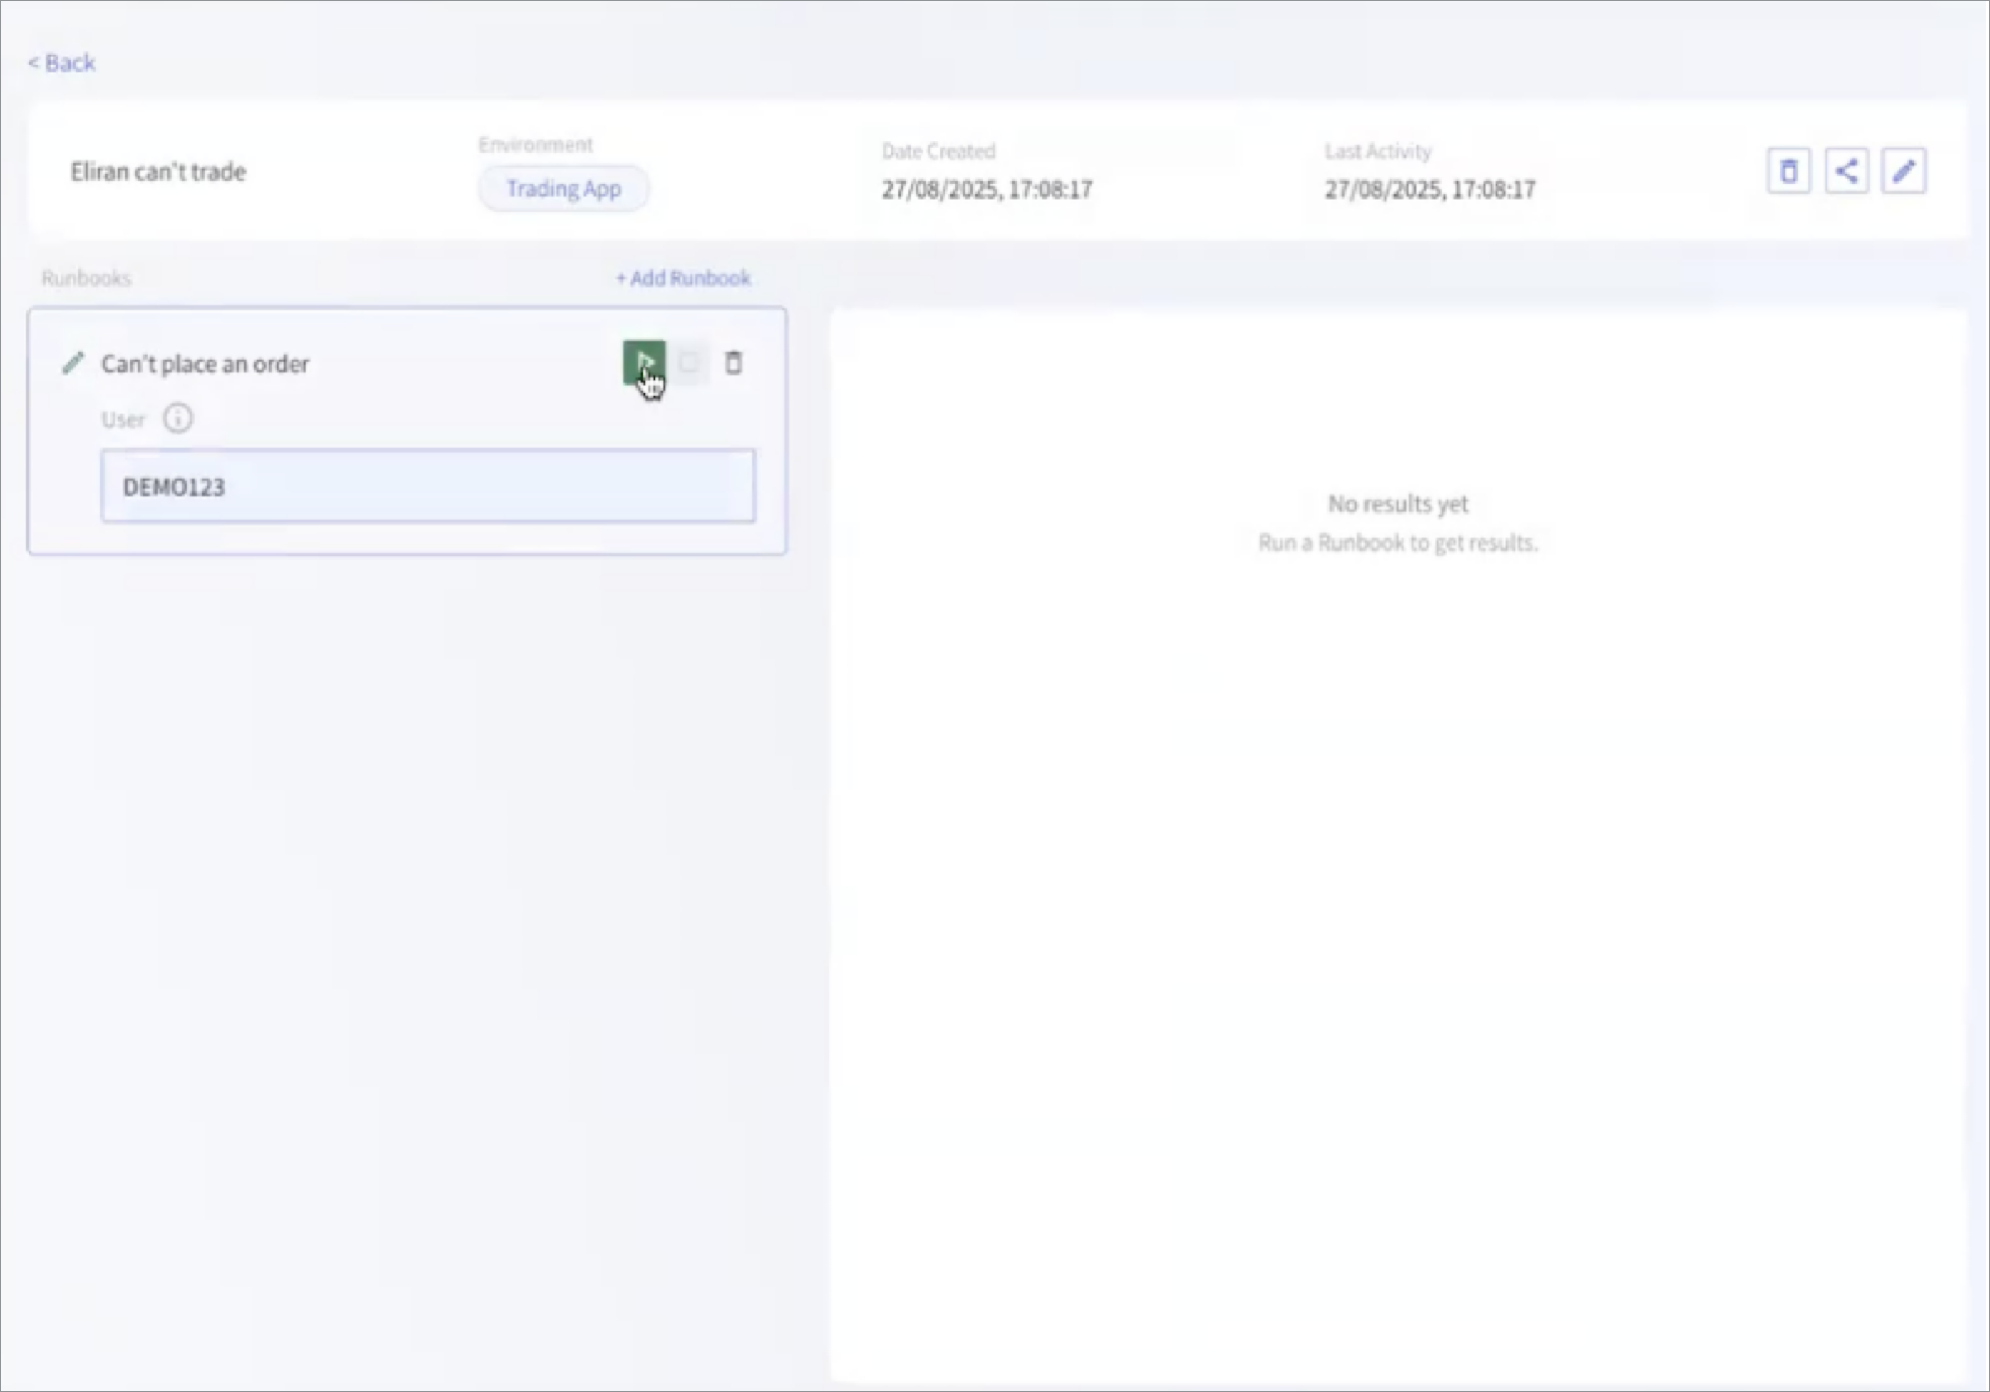
Task: Click the Runbooks section label
Action: pyautogui.click(x=86, y=279)
